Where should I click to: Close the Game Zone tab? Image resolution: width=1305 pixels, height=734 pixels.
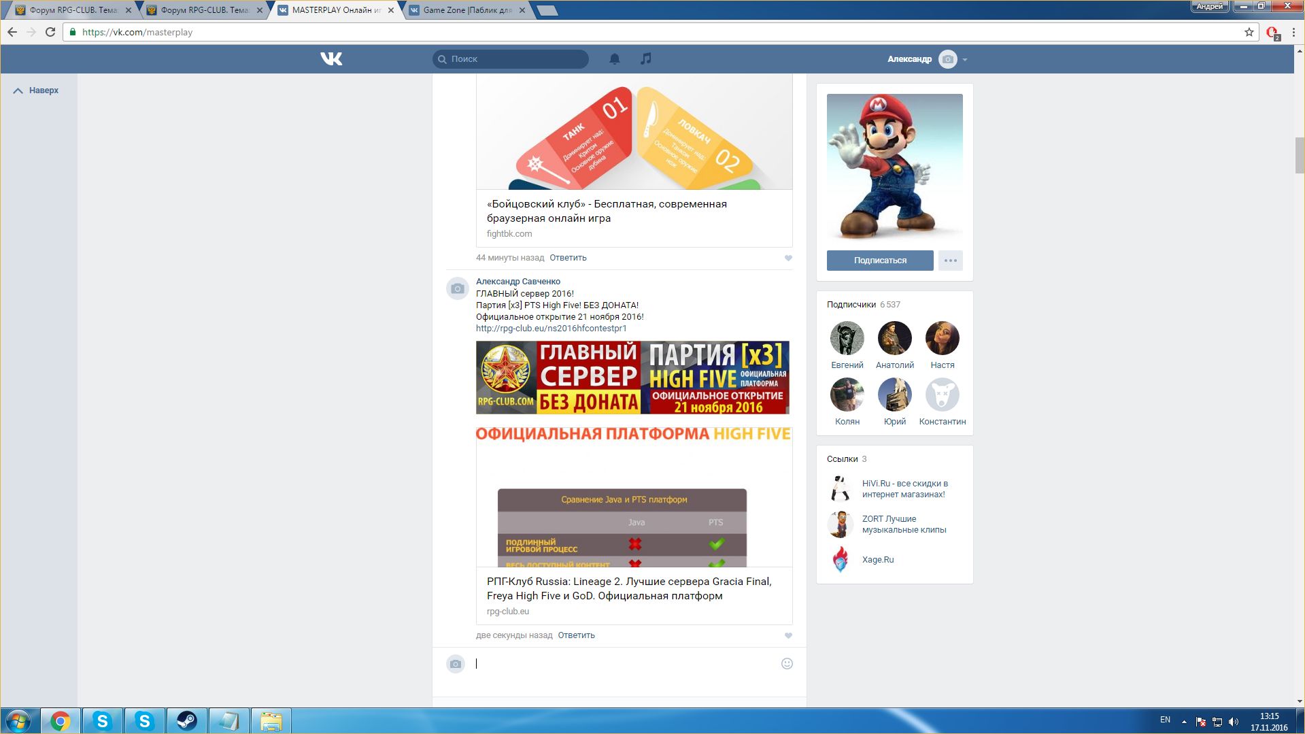522,10
